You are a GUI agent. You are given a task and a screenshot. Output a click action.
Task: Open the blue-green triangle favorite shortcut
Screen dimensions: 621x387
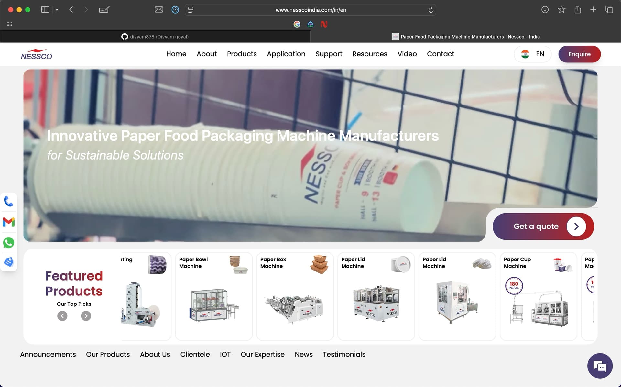(x=310, y=24)
